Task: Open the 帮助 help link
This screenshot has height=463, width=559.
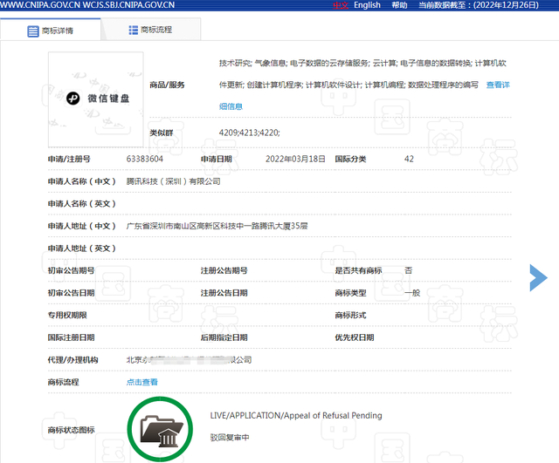Action: pos(399,5)
